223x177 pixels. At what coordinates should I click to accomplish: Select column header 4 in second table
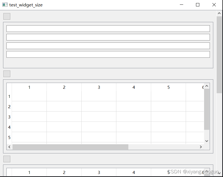(134, 172)
